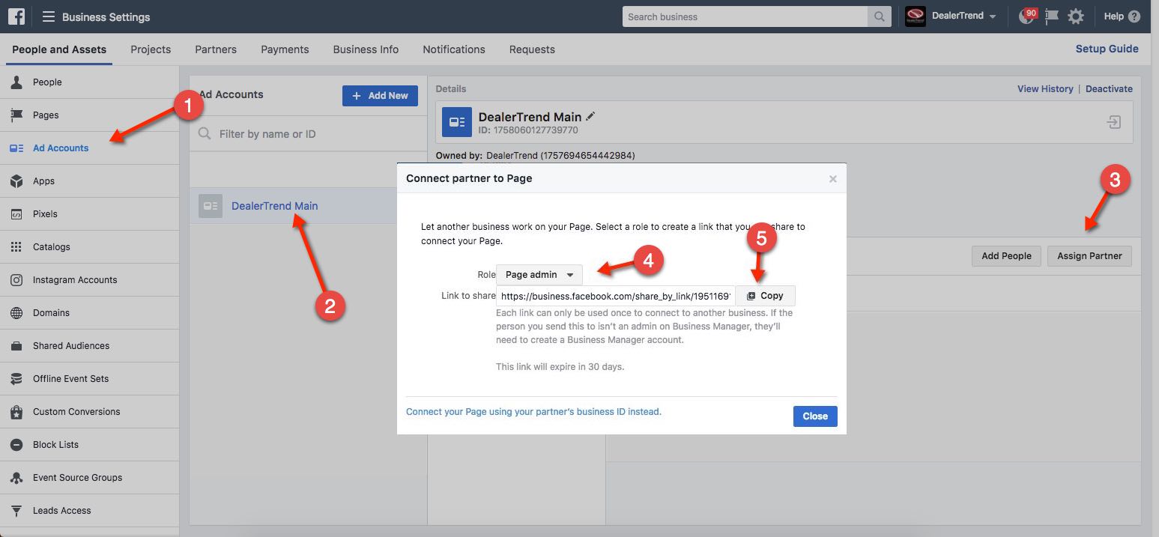Click the People sidebar icon
The width and height of the screenshot is (1159, 537).
pyautogui.click(x=16, y=82)
